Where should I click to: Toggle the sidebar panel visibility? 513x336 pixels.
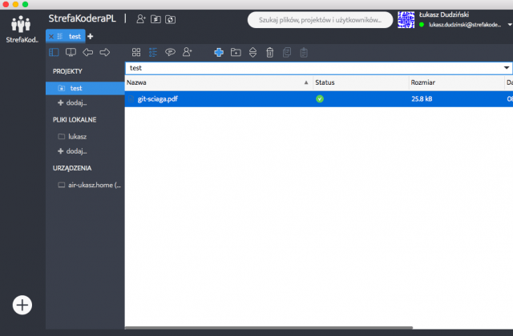point(55,52)
